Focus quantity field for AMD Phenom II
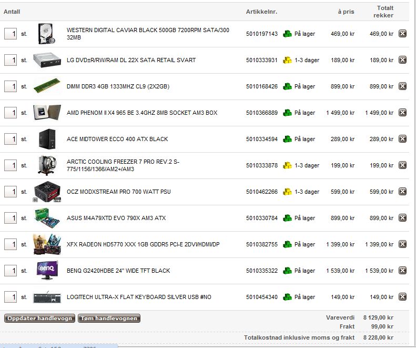 pyautogui.click(x=11, y=113)
